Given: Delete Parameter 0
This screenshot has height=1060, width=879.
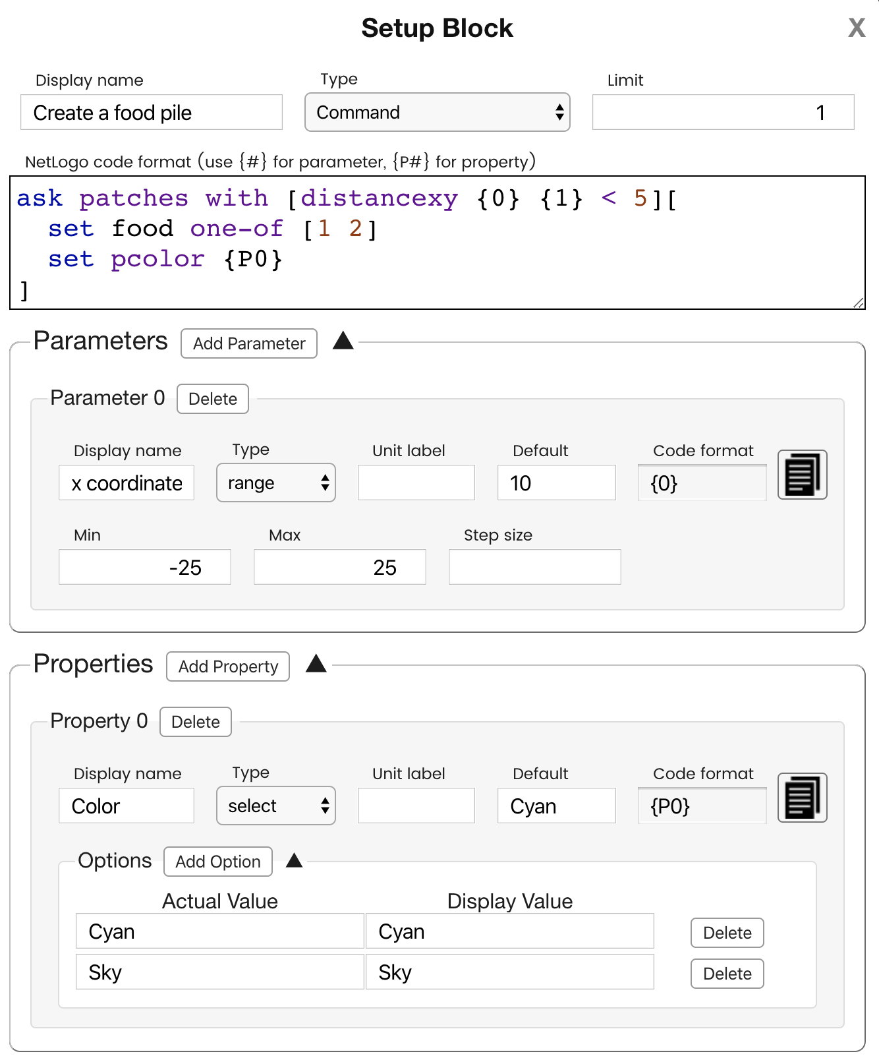Looking at the screenshot, I should tap(213, 399).
